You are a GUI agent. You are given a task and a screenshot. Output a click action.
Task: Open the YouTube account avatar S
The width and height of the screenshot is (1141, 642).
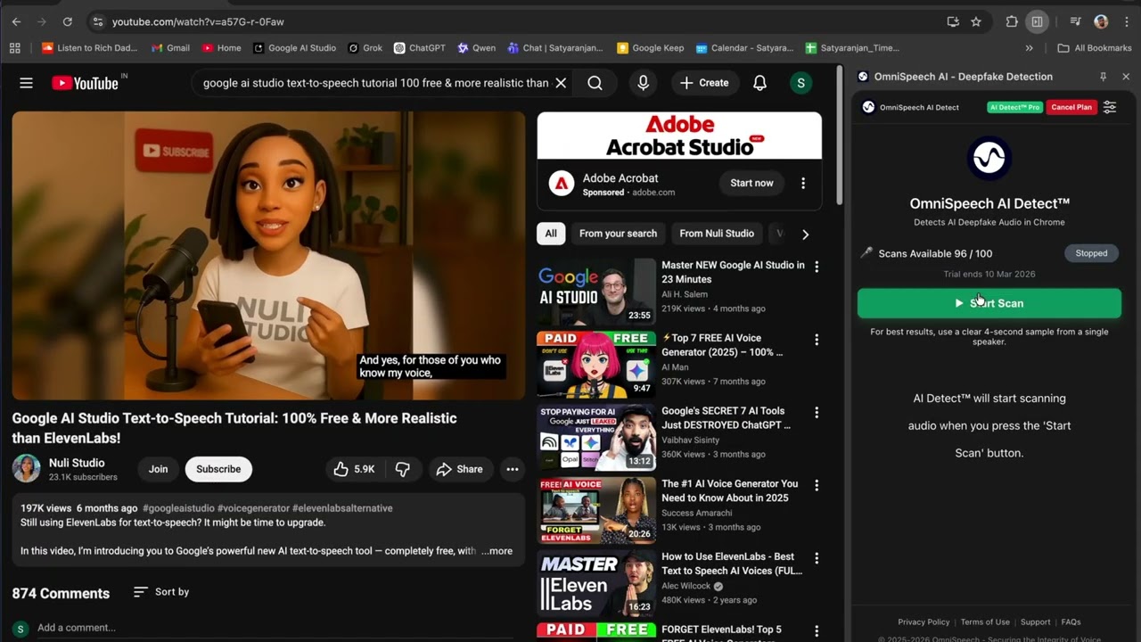[x=800, y=83]
